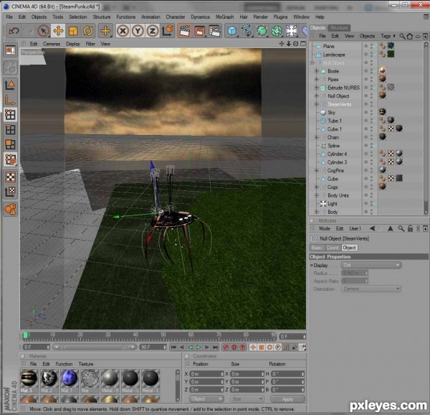Toggle the lock icon in Attributes panel
Screen dimensions: 430x415
click(410, 228)
